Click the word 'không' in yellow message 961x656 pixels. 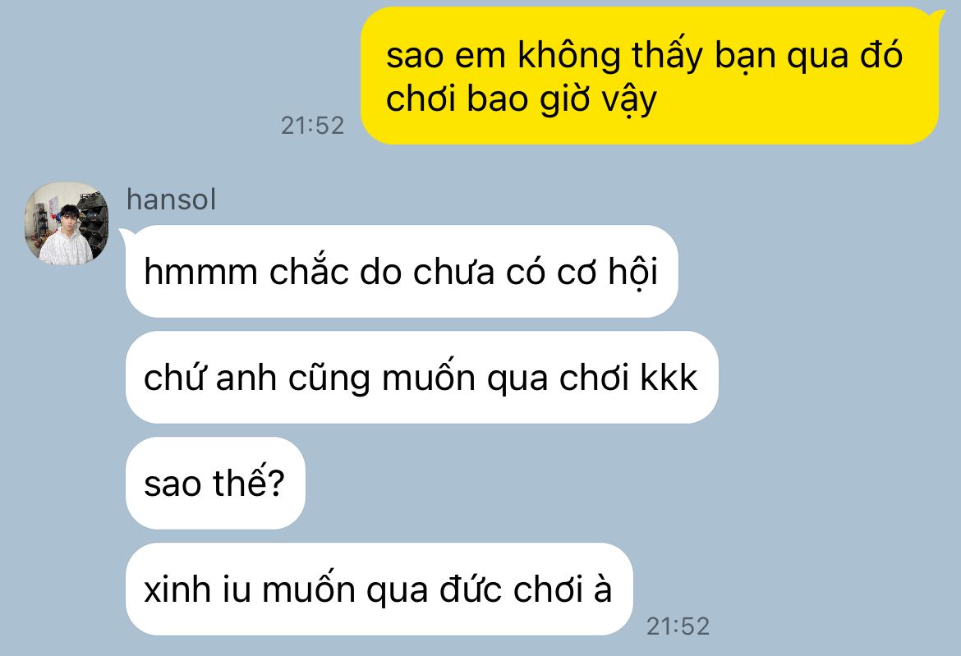(569, 55)
